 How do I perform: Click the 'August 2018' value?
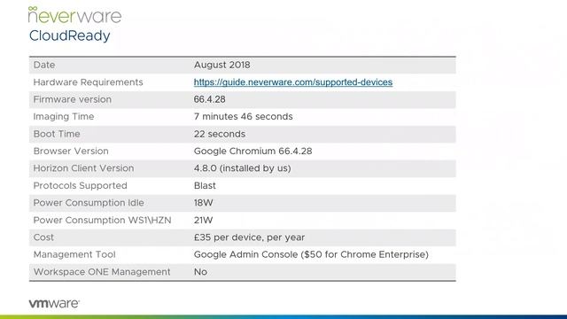tap(222, 65)
